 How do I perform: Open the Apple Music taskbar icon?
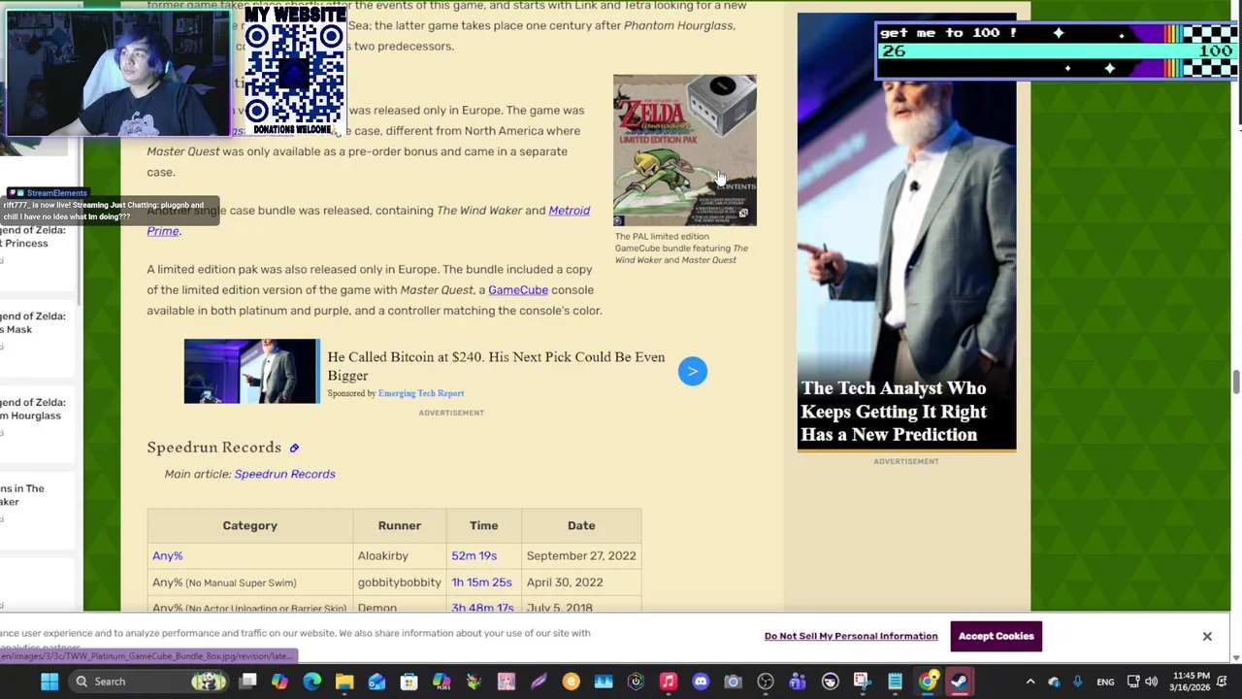[668, 682]
